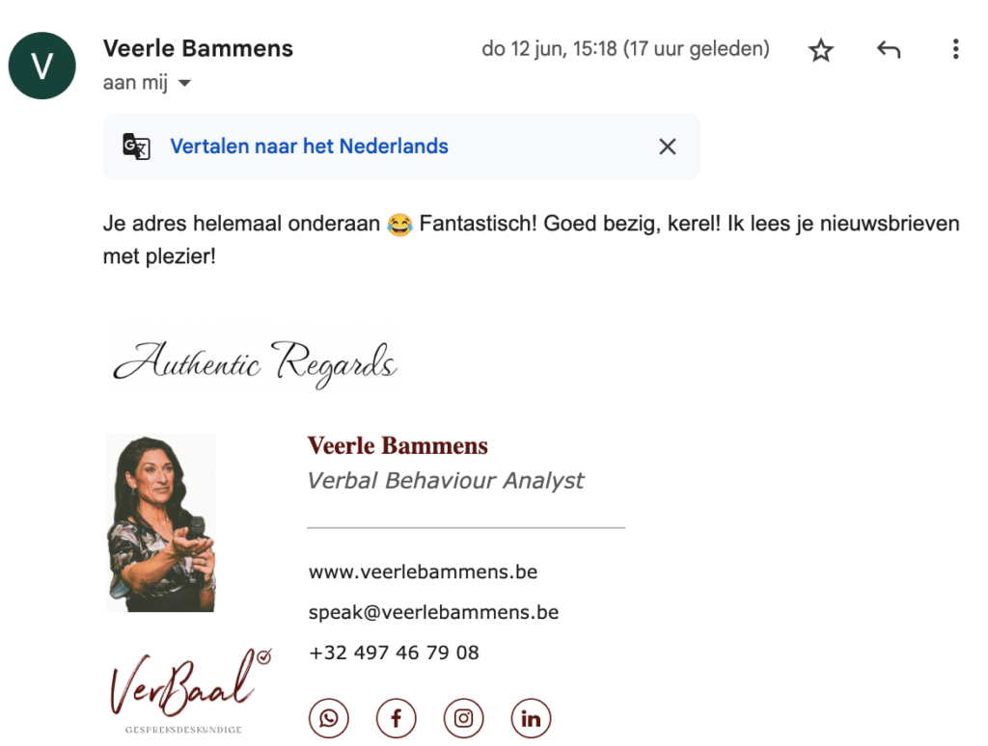Viewport: 988px width, 746px height.
Task: Click the sender name Veerle Bammens in the header
Action: click(x=198, y=48)
